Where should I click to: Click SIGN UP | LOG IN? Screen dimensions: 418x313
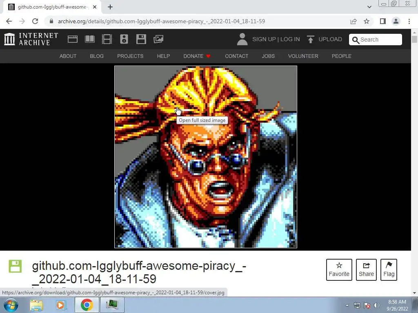[x=276, y=39]
